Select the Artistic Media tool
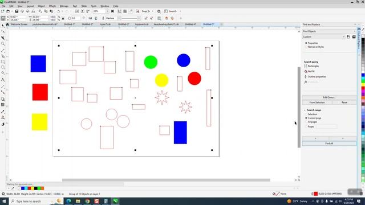 (3, 56)
